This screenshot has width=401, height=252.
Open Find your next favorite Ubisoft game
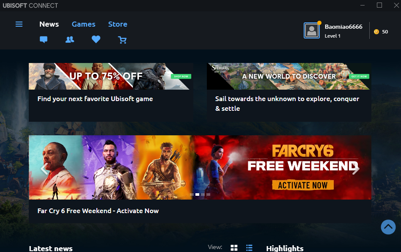point(95,99)
